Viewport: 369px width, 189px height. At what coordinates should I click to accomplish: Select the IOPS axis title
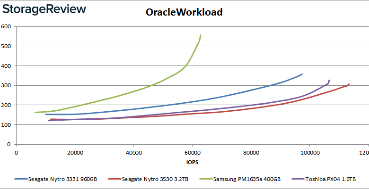(x=192, y=162)
